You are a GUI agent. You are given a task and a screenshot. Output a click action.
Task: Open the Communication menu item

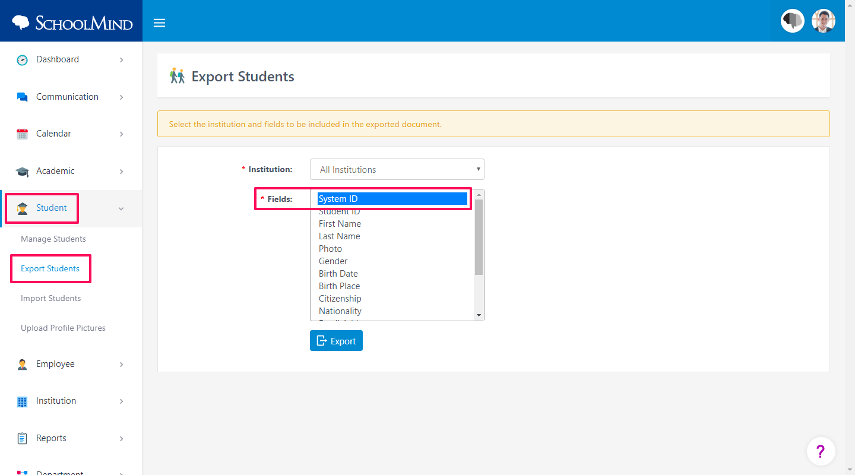(71, 97)
